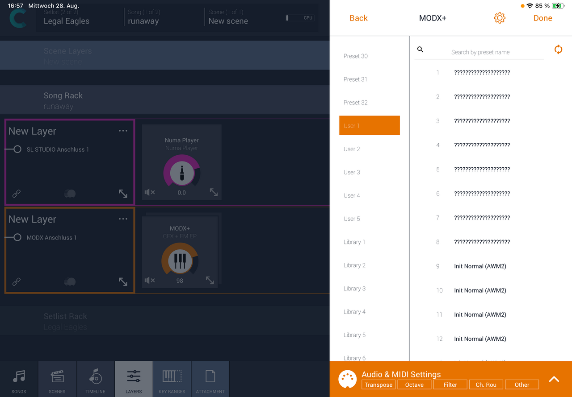Select the Library 2 bank
The image size is (572, 397).
click(370, 265)
